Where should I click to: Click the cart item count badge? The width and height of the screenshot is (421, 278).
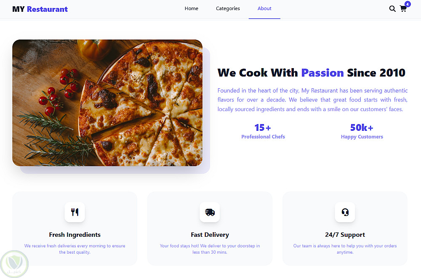point(408,4)
